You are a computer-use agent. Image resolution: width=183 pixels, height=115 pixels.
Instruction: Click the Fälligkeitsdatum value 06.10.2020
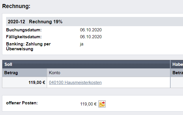(91, 37)
